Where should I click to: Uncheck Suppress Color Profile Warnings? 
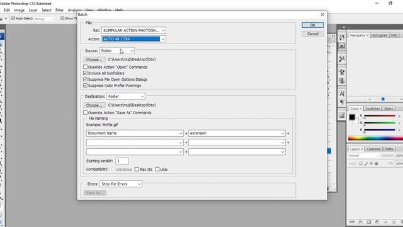point(85,86)
